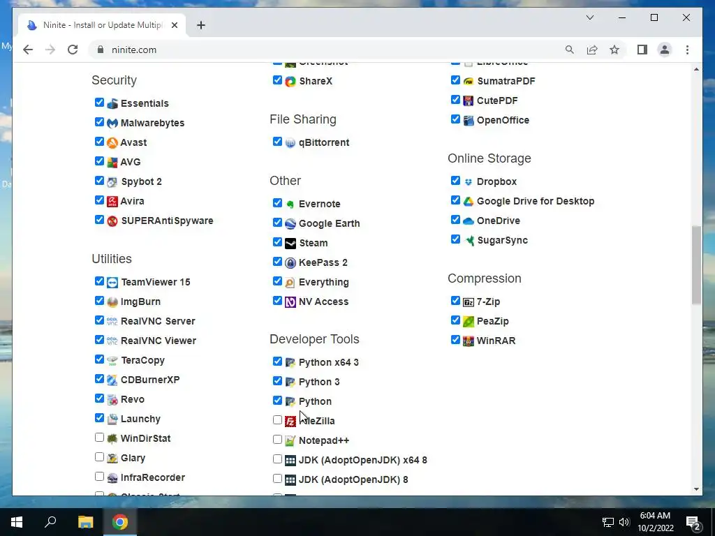This screenshot has height=536, width=715.
Task: Click the ShareX icon
Action: (x=290, y=82)
